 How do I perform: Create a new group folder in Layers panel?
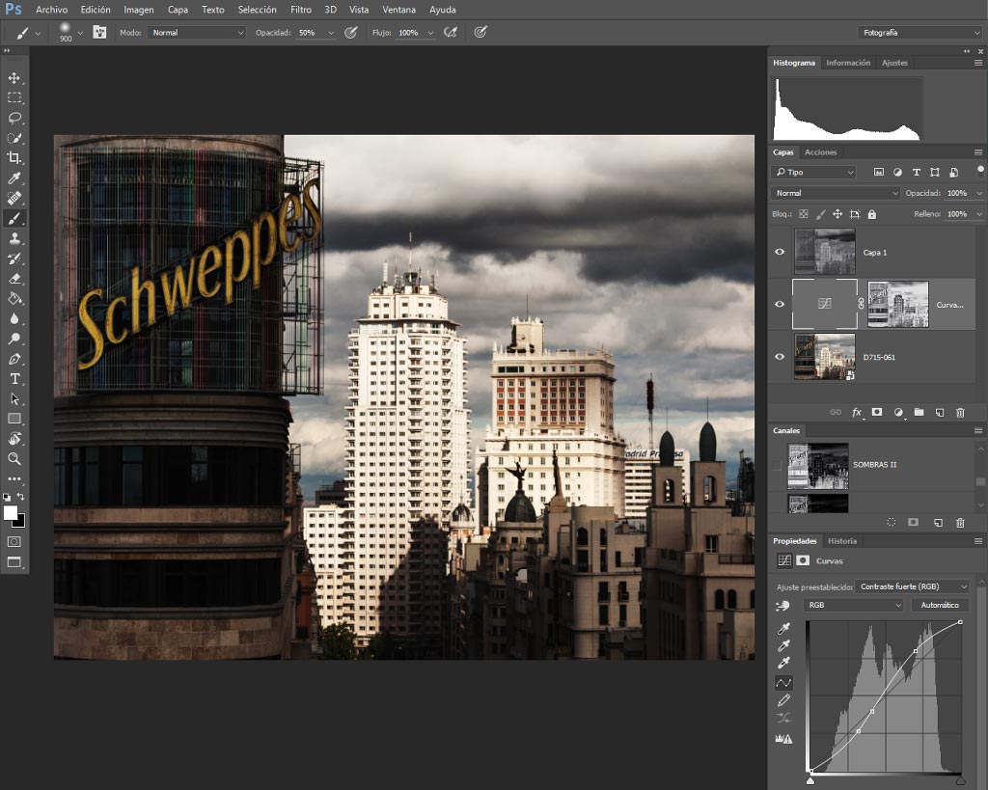919,412
